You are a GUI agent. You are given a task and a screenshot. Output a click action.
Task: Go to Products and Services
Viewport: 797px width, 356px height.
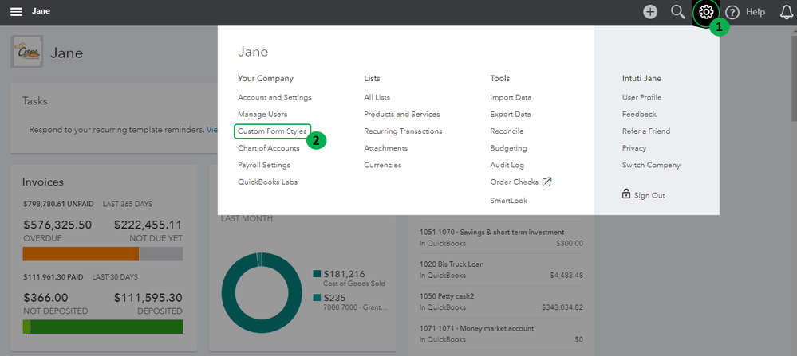(x=401, y=114)
